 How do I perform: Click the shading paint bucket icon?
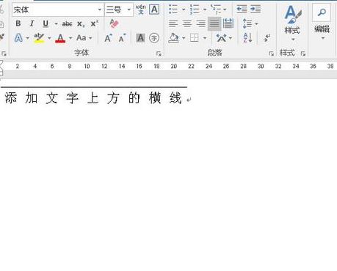point(173,38)
